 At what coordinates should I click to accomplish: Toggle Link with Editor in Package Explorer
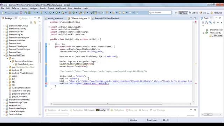tap(35, 22)
